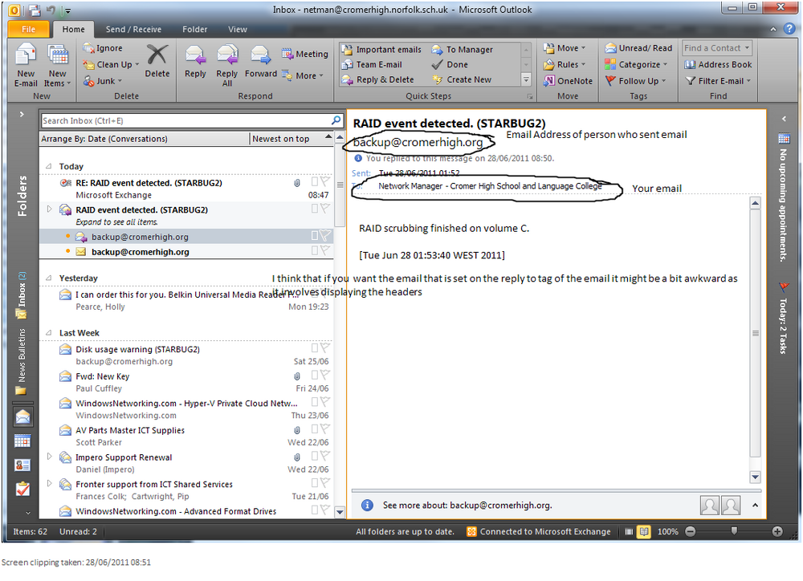Open the Junk options menu
The width and height of the screenshot is (803, 581).
click(103, 81)
